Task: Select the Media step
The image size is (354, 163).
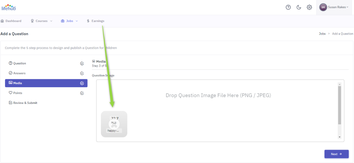Action: click(46, 83)
